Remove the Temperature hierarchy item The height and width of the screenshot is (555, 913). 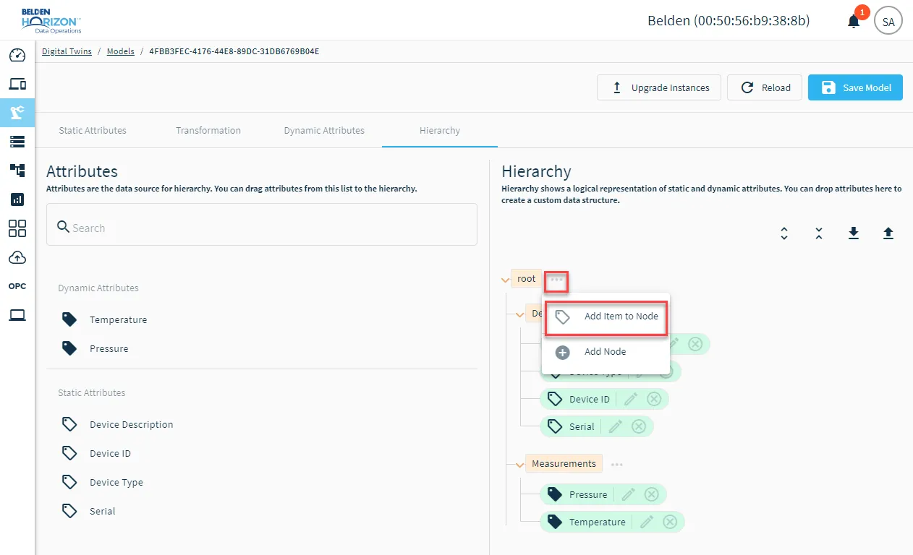(670, 522)
